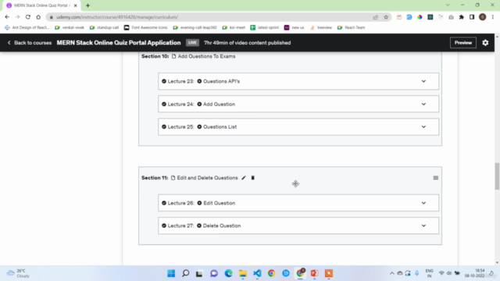Open Chat app from taskbar
Image resolution: width=500 pixels, height=281 pixels.
click(x=214, y=273)
